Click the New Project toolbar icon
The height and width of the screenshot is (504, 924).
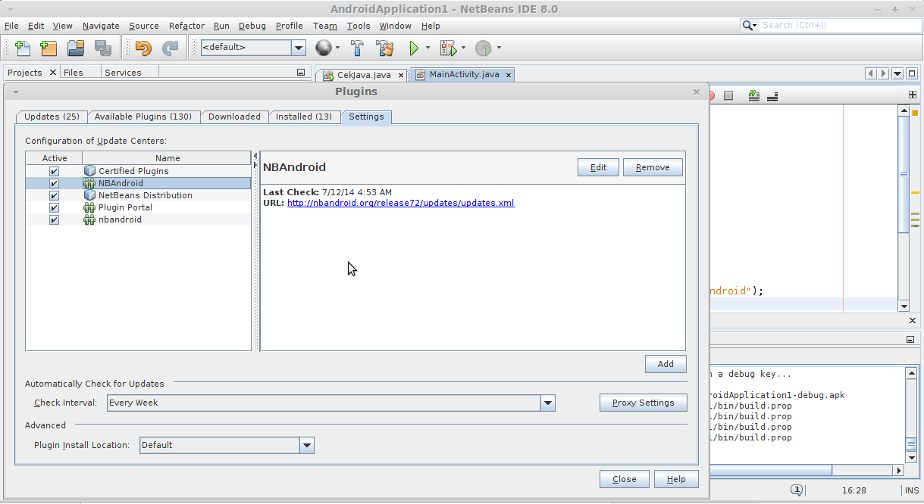coord(49,48)
